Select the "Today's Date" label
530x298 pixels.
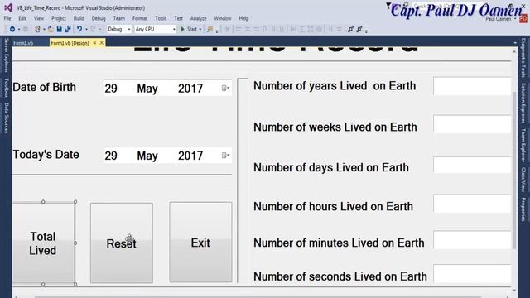pyautogui.click(x=46, y=155)
